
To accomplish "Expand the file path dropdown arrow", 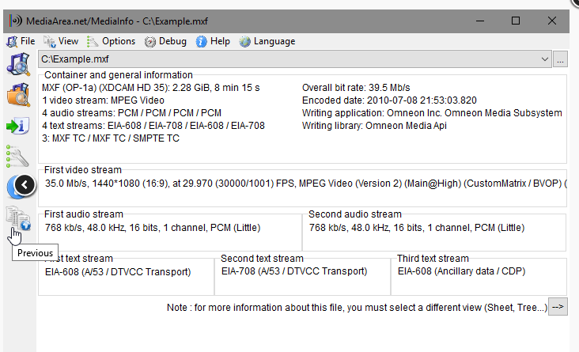I will pos(544,59).
